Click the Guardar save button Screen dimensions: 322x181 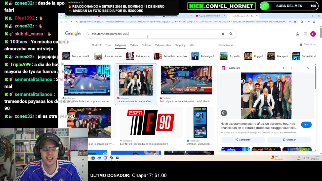pyautogui.click(x=289, y=140)
